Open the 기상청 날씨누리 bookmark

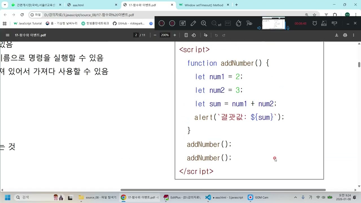pos(61,23)
